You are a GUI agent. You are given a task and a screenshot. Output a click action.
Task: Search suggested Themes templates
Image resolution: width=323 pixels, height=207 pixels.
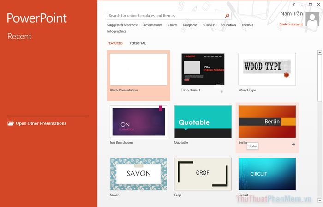[247, 25]
